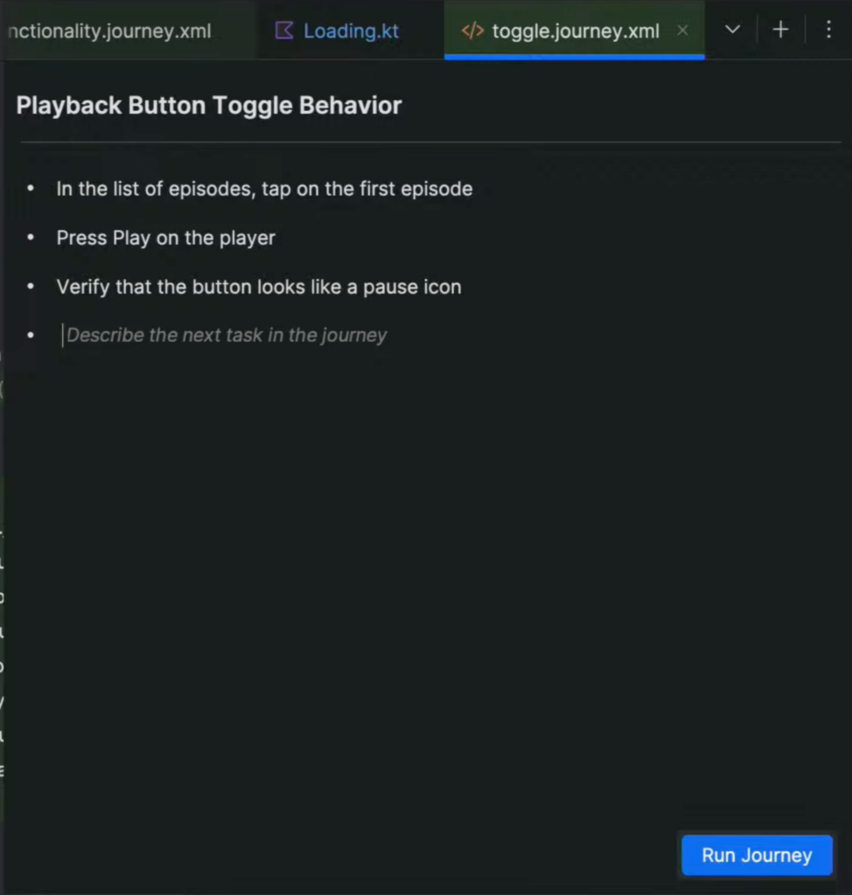Open the new tab plus icon
Viewport: 852px width, 895px height.
[x=780, y=31]
